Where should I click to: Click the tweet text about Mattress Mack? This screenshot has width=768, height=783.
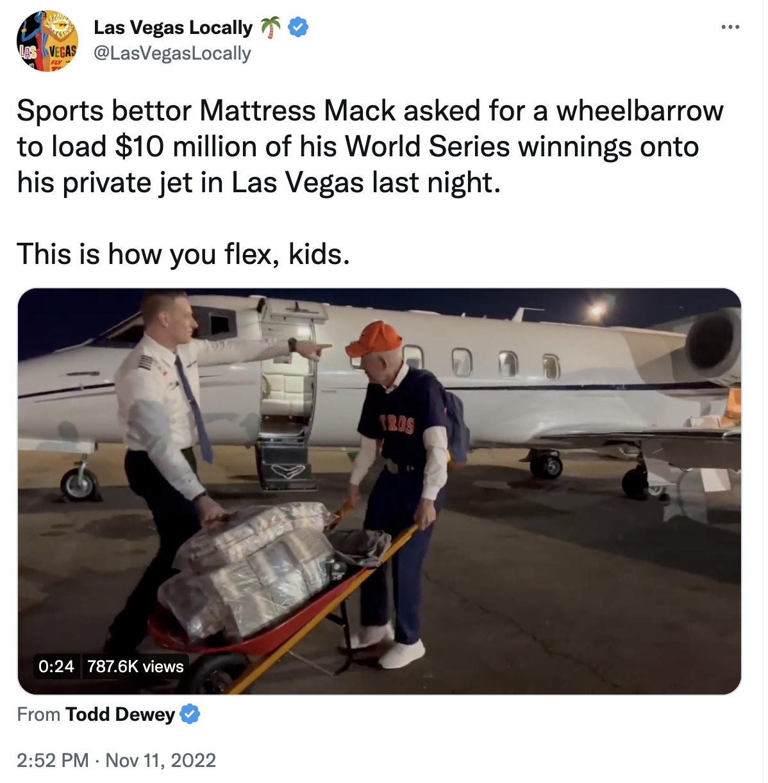pos(370,147)
